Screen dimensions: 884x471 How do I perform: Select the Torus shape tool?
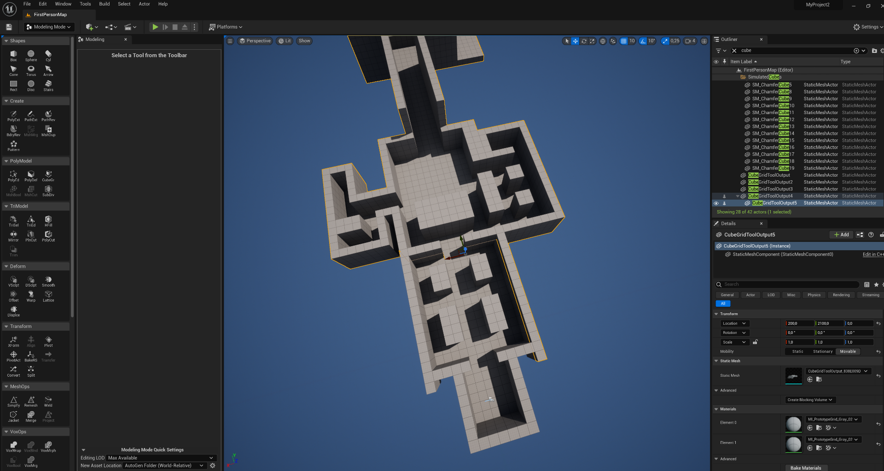click(x=31, y=70)
